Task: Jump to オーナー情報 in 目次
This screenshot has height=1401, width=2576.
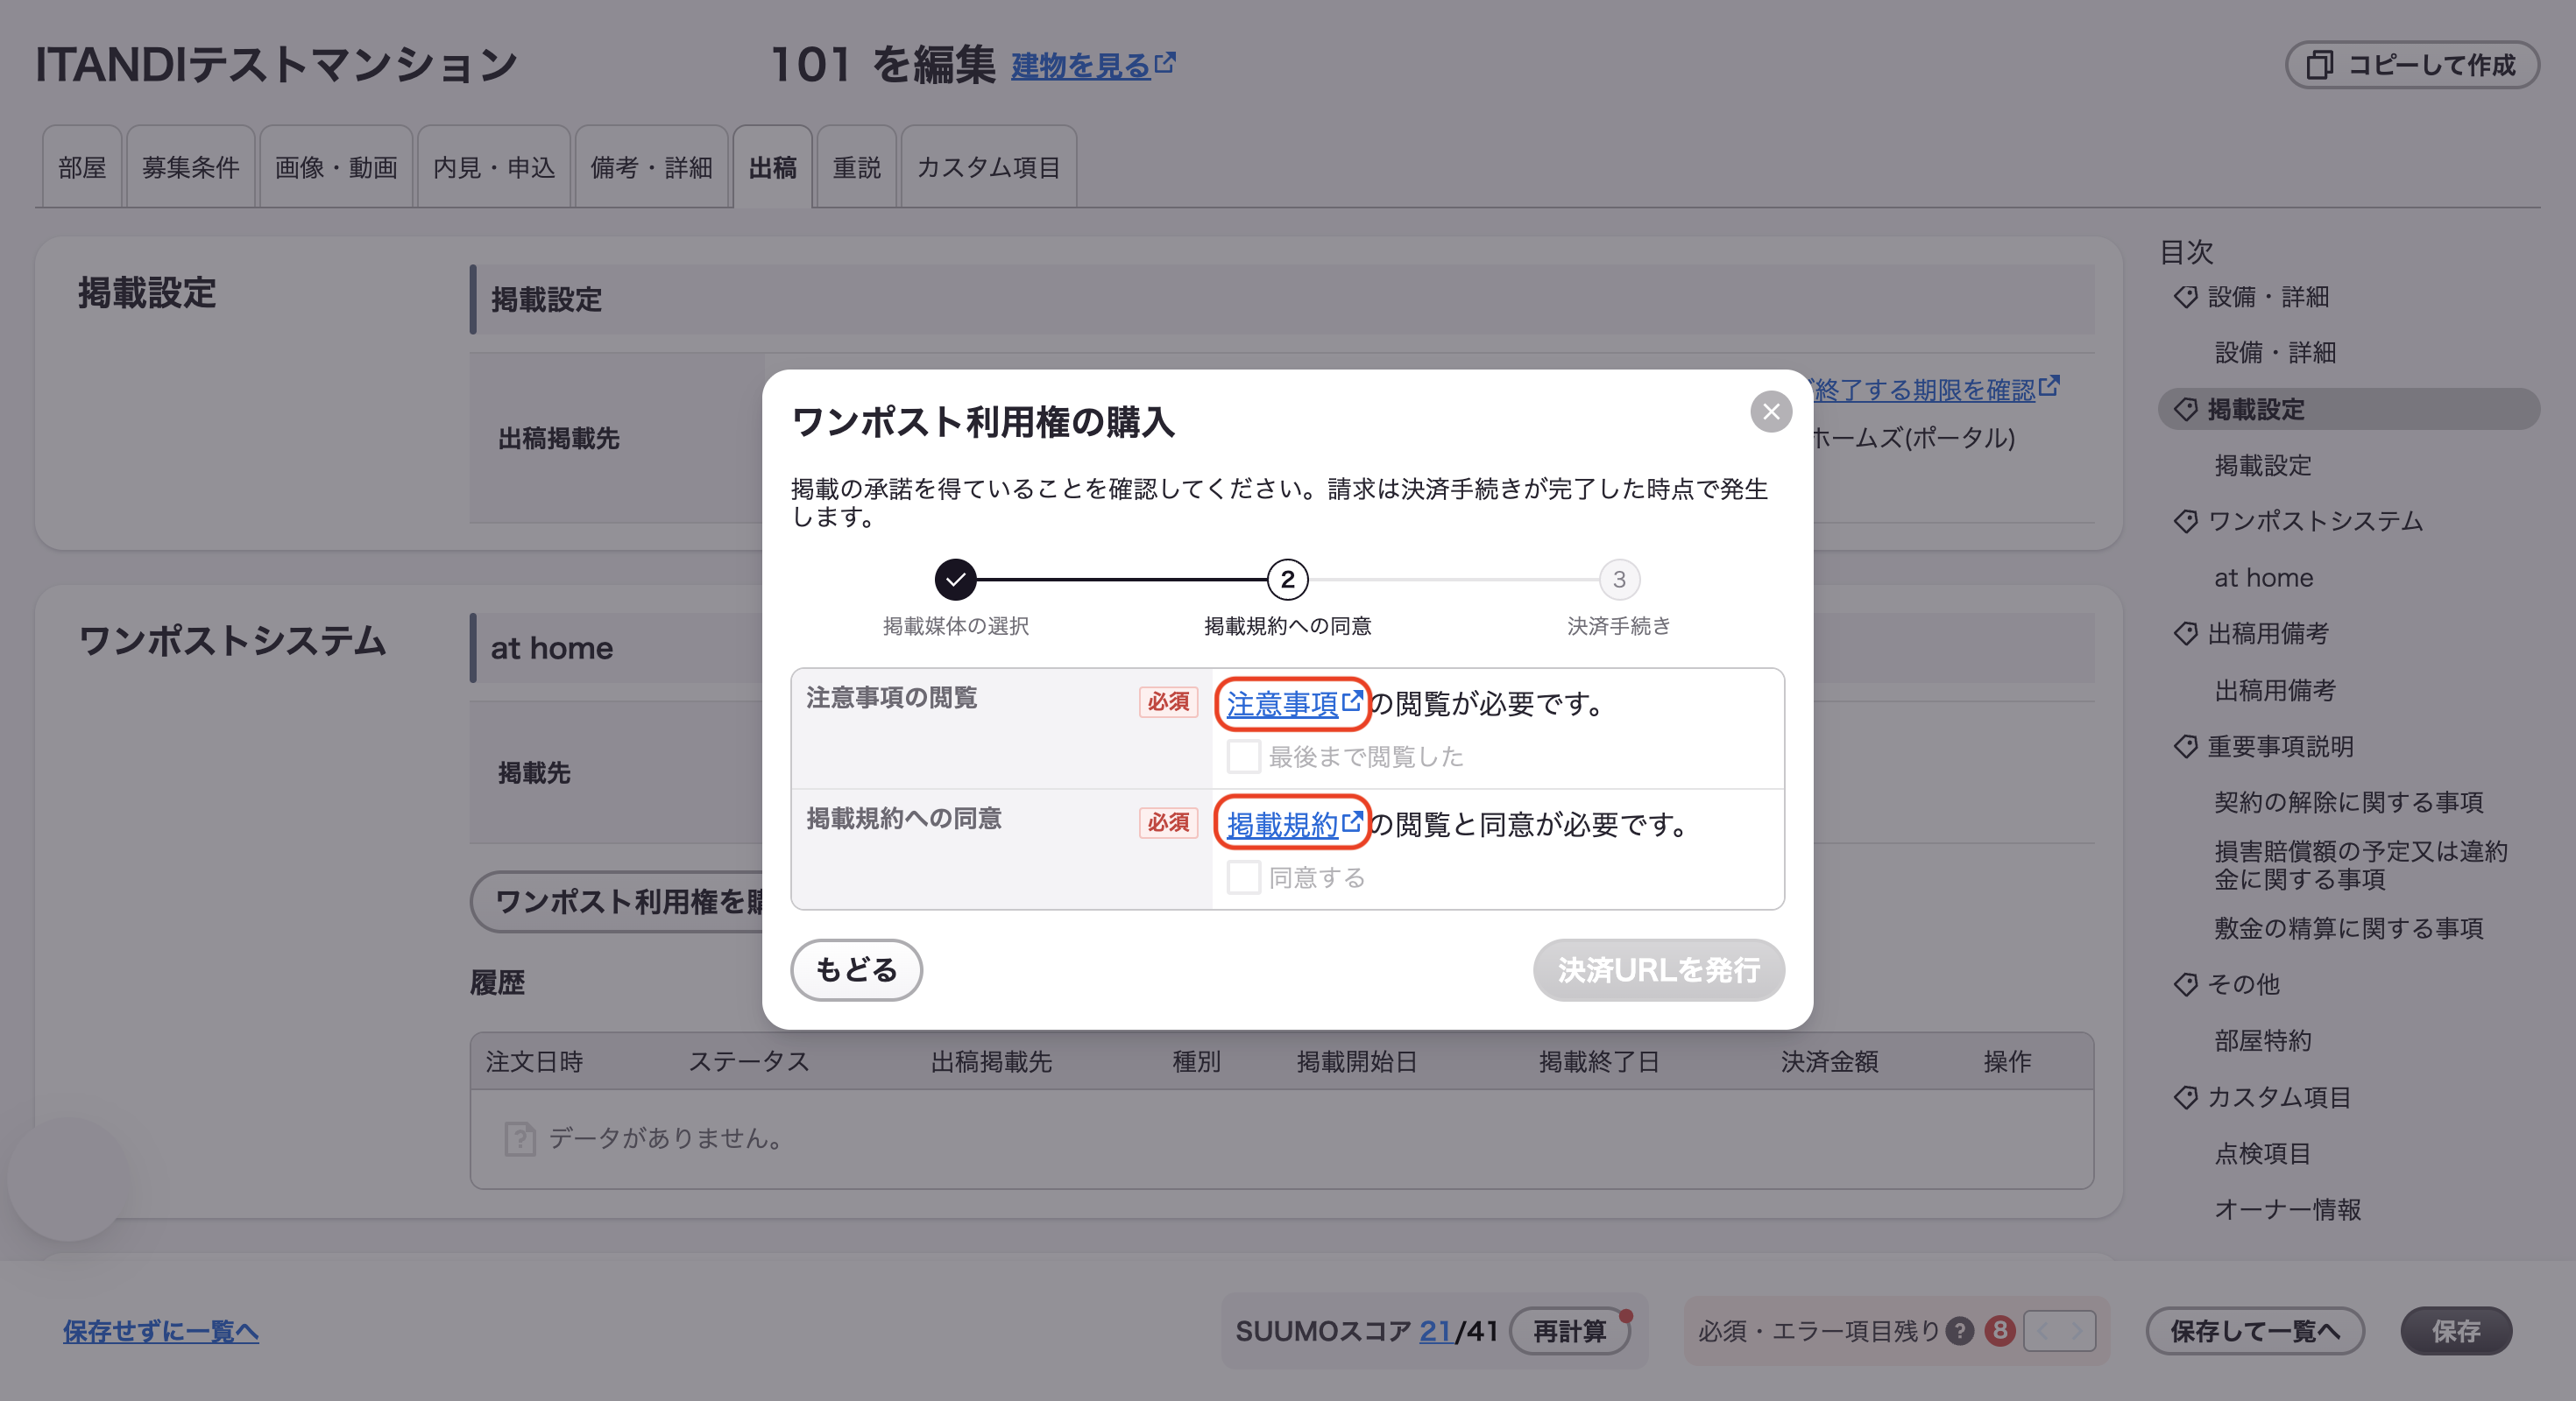Action: pyautogui.click(x=2287, y=1209)
